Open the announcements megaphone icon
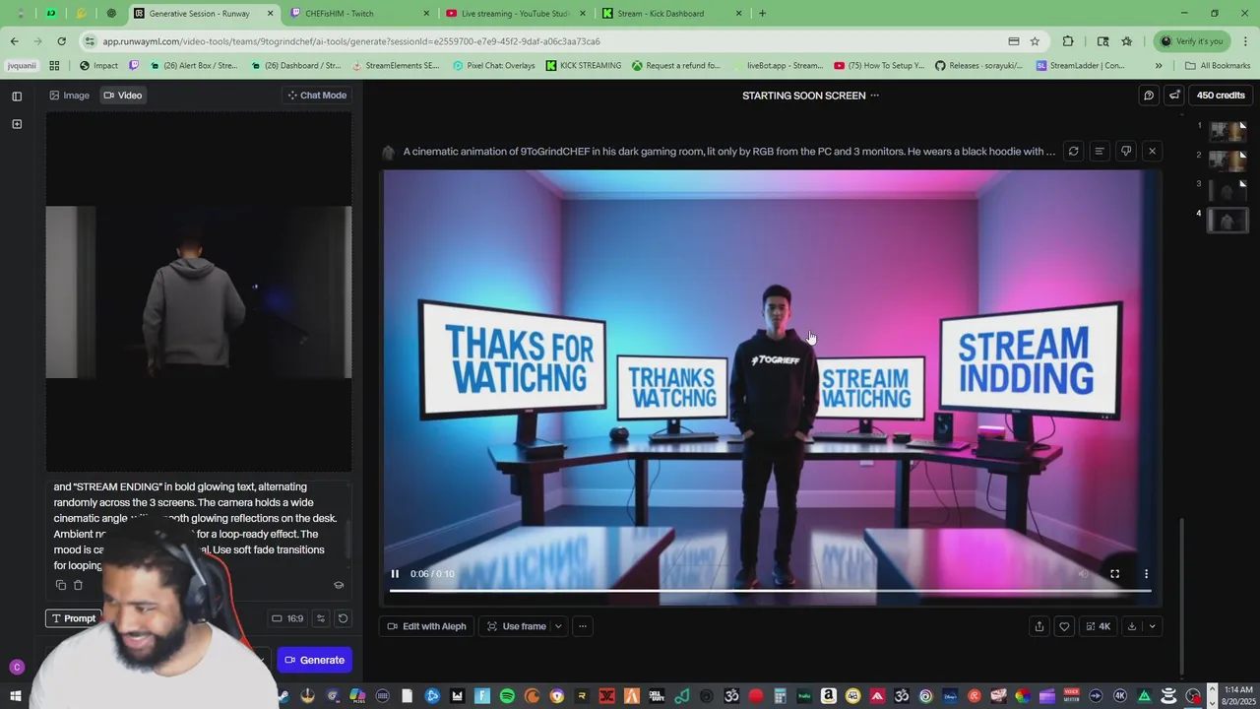 (x=1174, y=96)
